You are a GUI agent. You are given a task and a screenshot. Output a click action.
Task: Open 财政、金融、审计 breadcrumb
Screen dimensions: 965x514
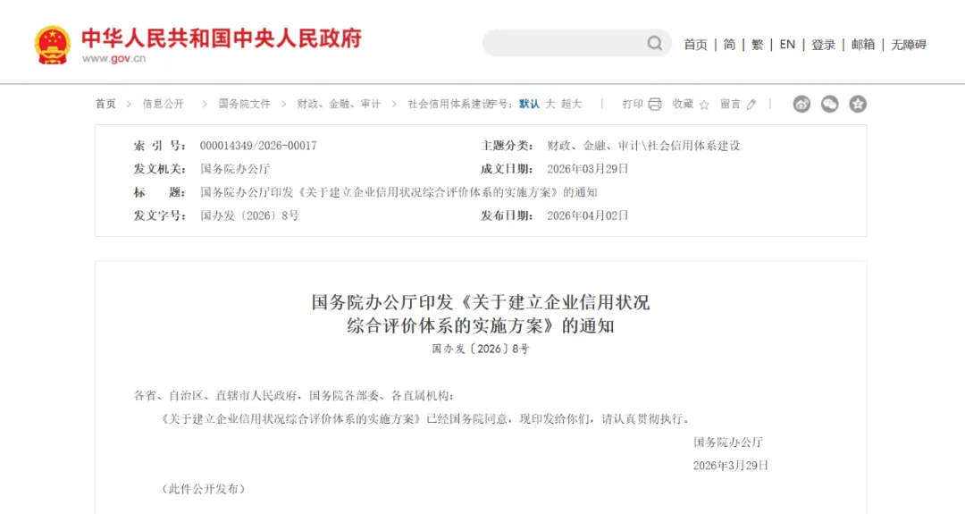point(339,104)
